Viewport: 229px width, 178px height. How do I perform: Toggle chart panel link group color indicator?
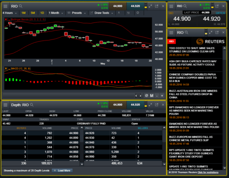tap(146, 6)
